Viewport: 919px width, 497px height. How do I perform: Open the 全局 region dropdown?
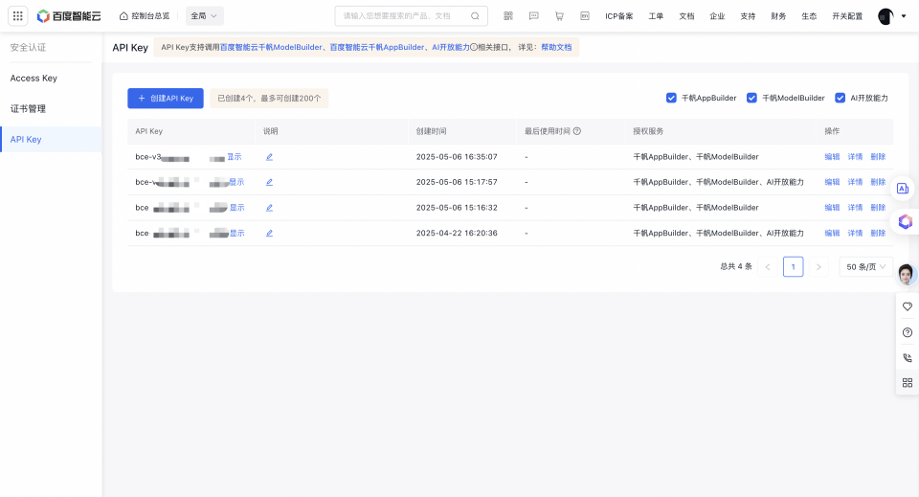click(x=205, y=16)
